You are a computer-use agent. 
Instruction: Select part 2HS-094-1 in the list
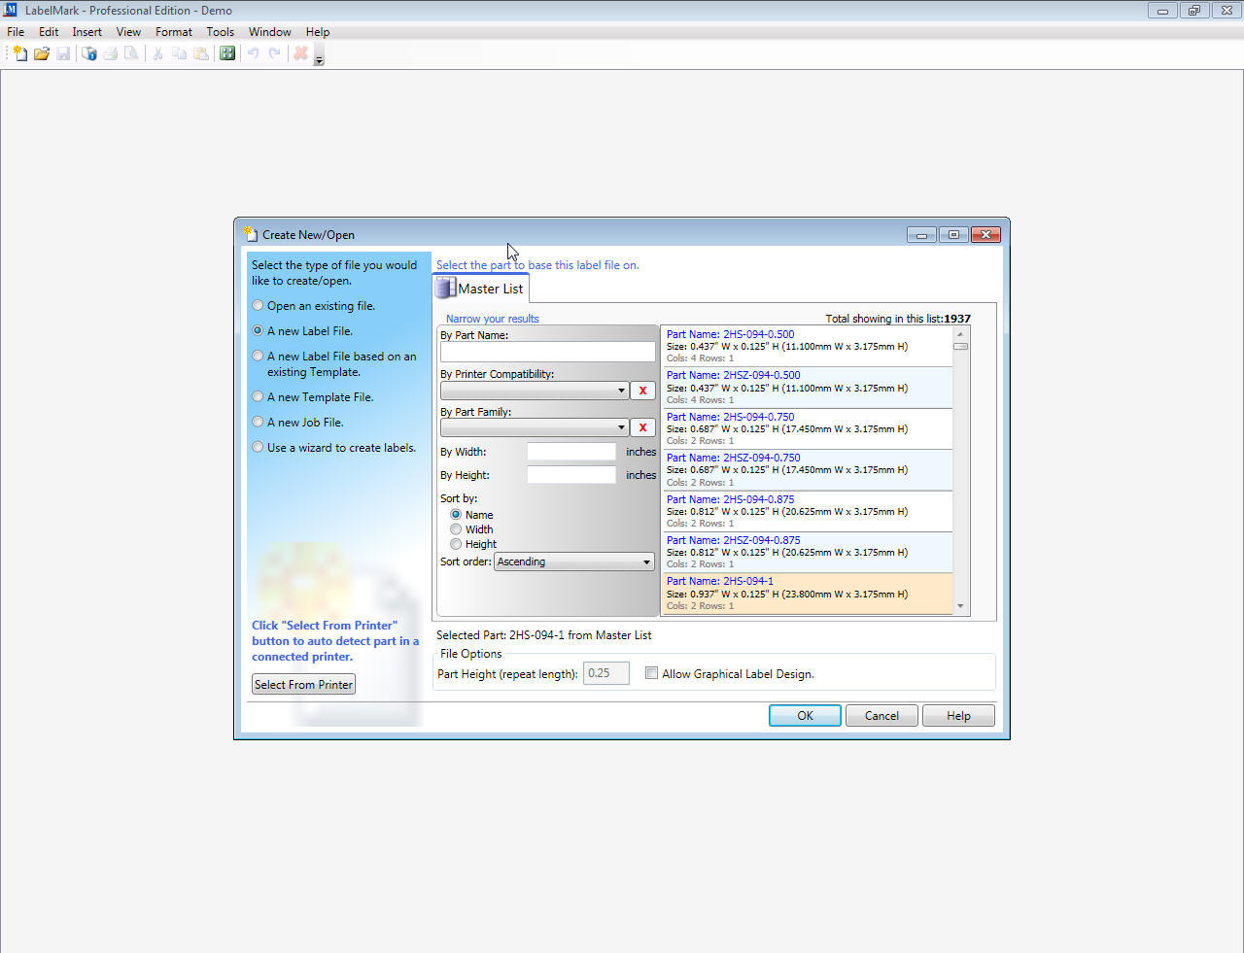[807, 594]
